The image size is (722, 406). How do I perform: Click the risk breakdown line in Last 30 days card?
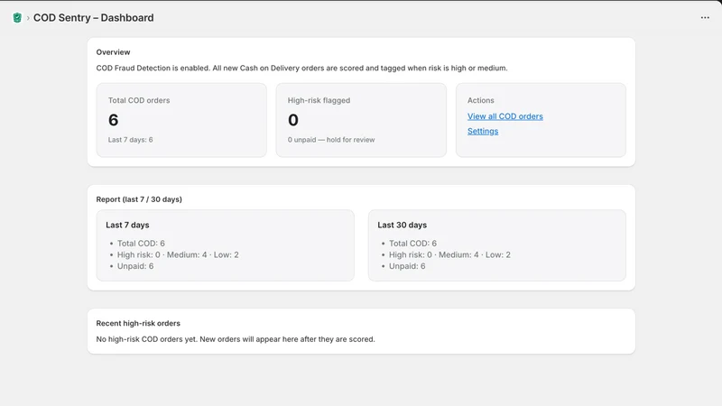point(449,254)
